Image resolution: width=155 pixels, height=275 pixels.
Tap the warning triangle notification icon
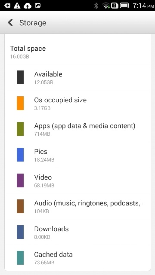point(17,6)
